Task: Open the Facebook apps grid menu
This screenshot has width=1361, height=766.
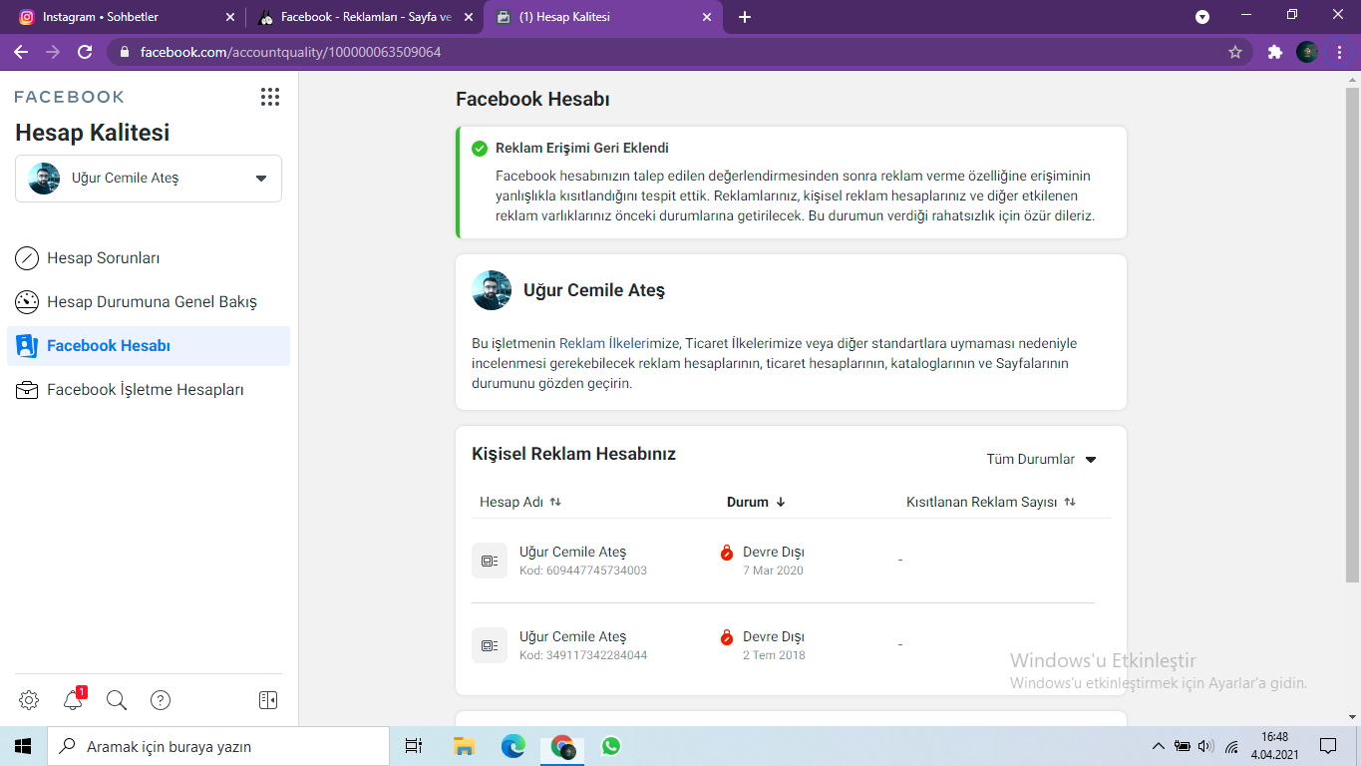Action: (x=269, y=97)
